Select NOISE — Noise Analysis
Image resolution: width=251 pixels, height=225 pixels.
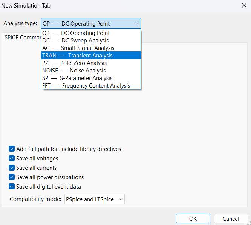click(x=91, y=71)
